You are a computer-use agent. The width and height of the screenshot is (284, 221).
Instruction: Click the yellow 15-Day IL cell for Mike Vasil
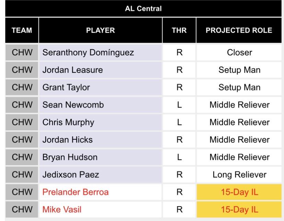point(239,209)
